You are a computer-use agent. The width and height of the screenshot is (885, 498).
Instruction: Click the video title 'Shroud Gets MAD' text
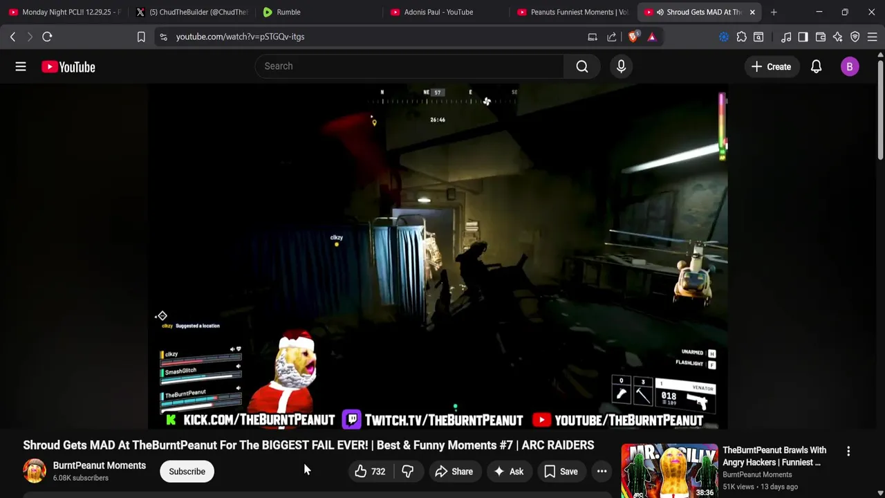click(308, 445)
